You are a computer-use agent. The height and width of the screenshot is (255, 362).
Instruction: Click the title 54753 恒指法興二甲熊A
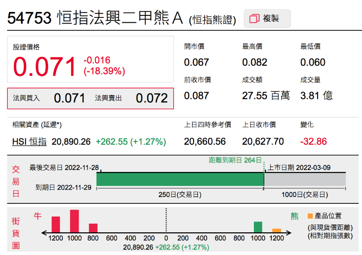pyautogui.click(x=95, y=17)
